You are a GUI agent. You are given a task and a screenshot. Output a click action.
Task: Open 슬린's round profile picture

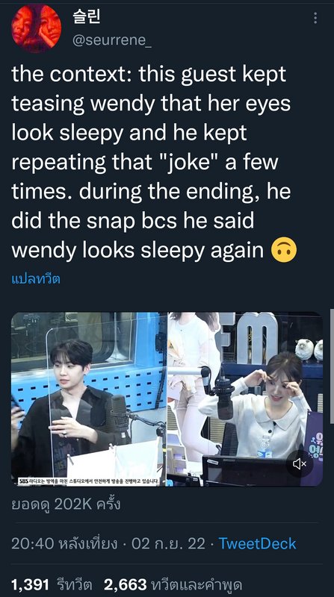[36, 28]
